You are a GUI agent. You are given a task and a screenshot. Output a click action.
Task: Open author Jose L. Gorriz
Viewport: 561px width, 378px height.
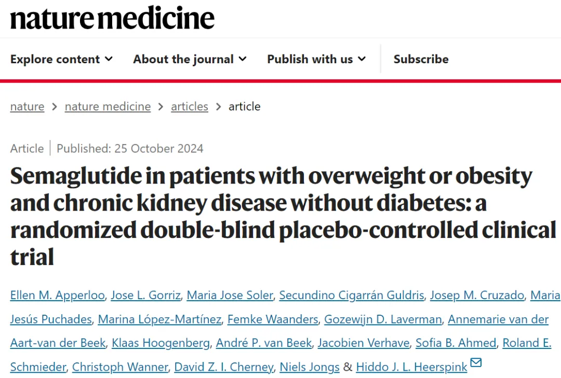pos(146,295)
